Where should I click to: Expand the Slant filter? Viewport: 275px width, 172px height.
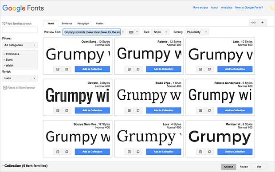[x=9, y=60]
